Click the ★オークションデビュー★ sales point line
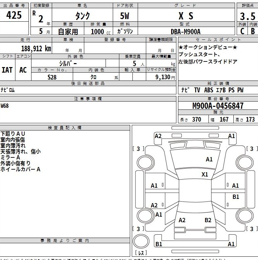Viewport: 258px width, 260px height. [208, 47]
